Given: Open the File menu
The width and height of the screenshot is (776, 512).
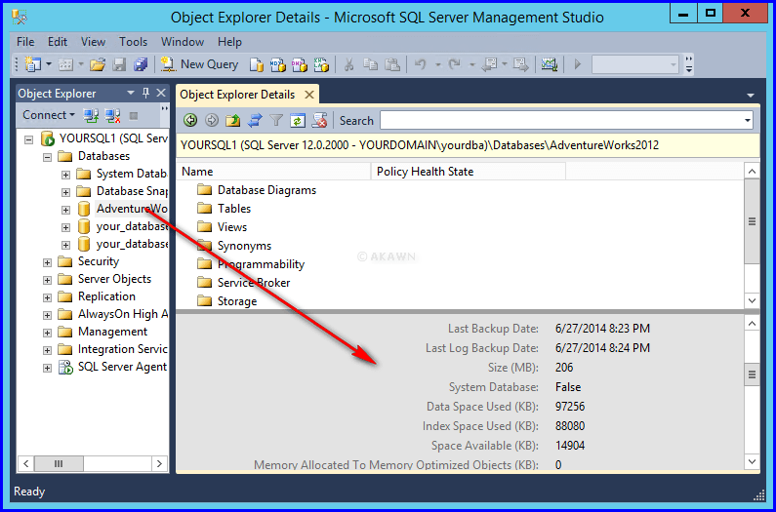Looking at the screenshot, I should [25, 42].
